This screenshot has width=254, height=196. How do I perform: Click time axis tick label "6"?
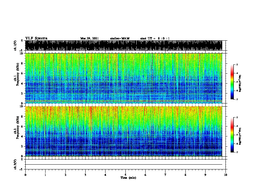coord(146,175)
